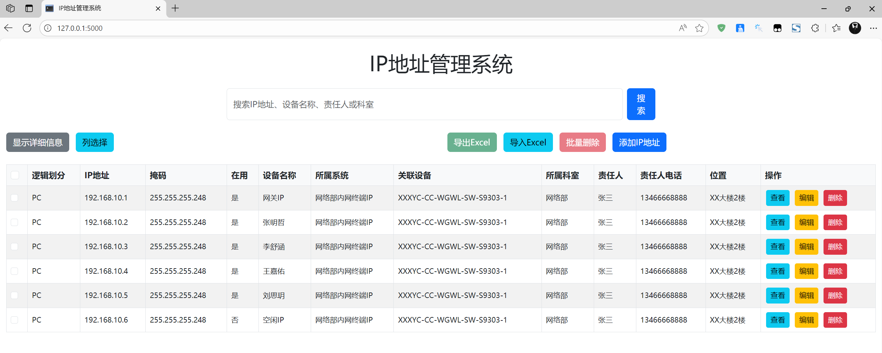Viewport: 882px width, 353px height.
Task: Toggle the select-all checkbox in table header
Action: pos(15,175)
